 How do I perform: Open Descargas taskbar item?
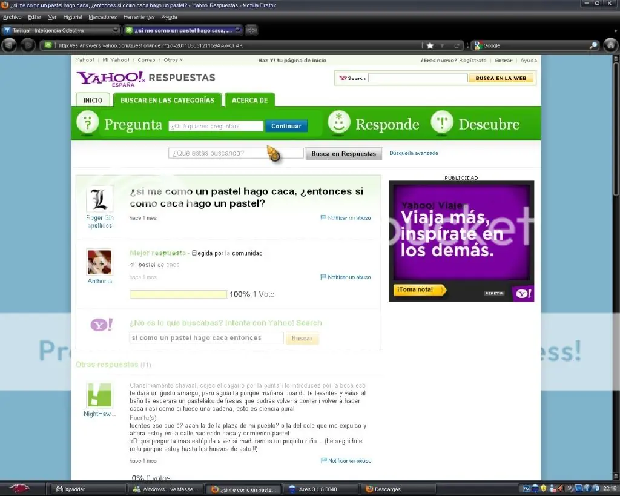point(398,489)
